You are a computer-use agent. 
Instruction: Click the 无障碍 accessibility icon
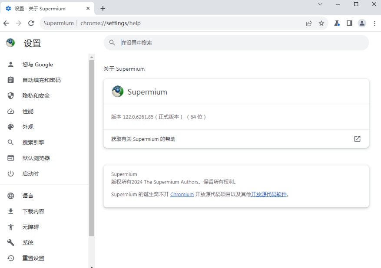11,227
